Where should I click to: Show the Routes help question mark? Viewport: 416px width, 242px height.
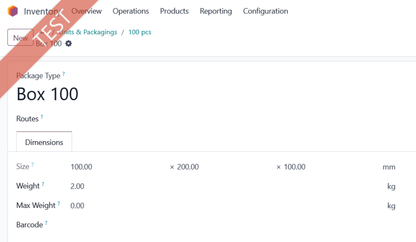click(42, 117)
